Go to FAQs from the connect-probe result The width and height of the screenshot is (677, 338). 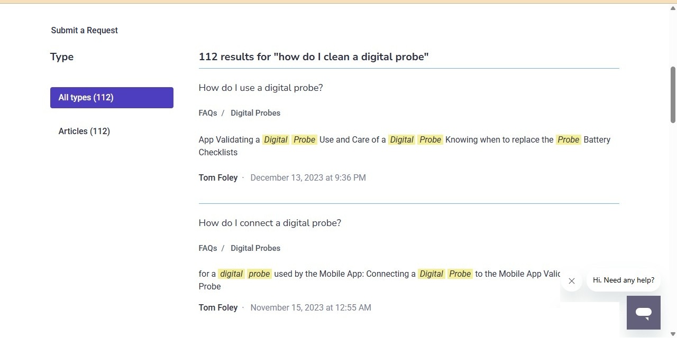(x=208, y=248)
